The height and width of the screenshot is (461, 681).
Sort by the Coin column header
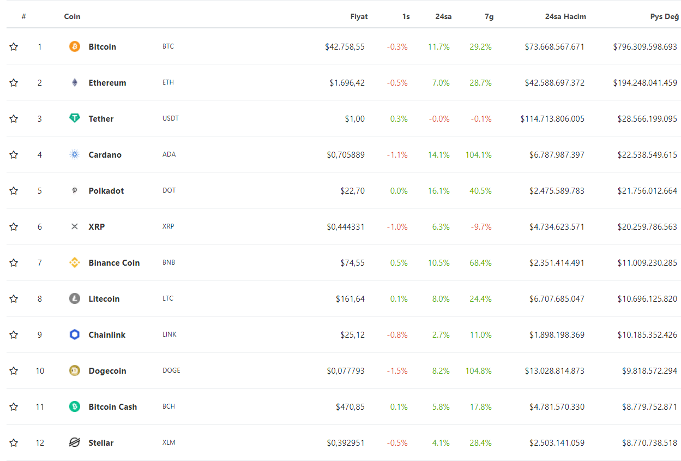click(72, 16)
